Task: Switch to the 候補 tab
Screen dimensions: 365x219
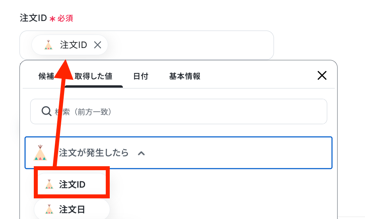Action: click(46, 76)
